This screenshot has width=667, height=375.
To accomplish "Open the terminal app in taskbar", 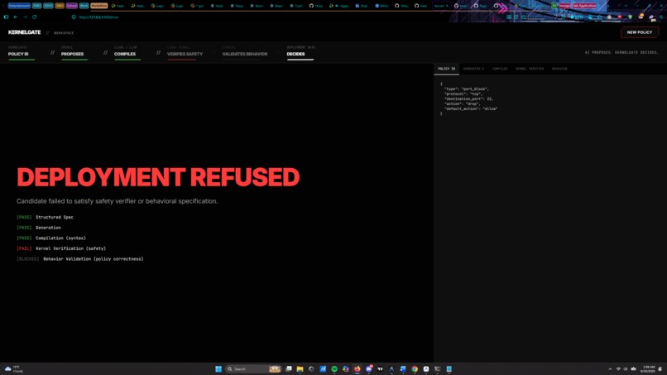I will pos(437,369).
